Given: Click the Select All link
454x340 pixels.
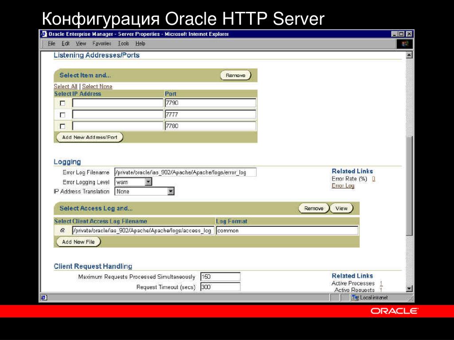Looking at the screenshot, I should pyautogui.click(x=66, y=86).
